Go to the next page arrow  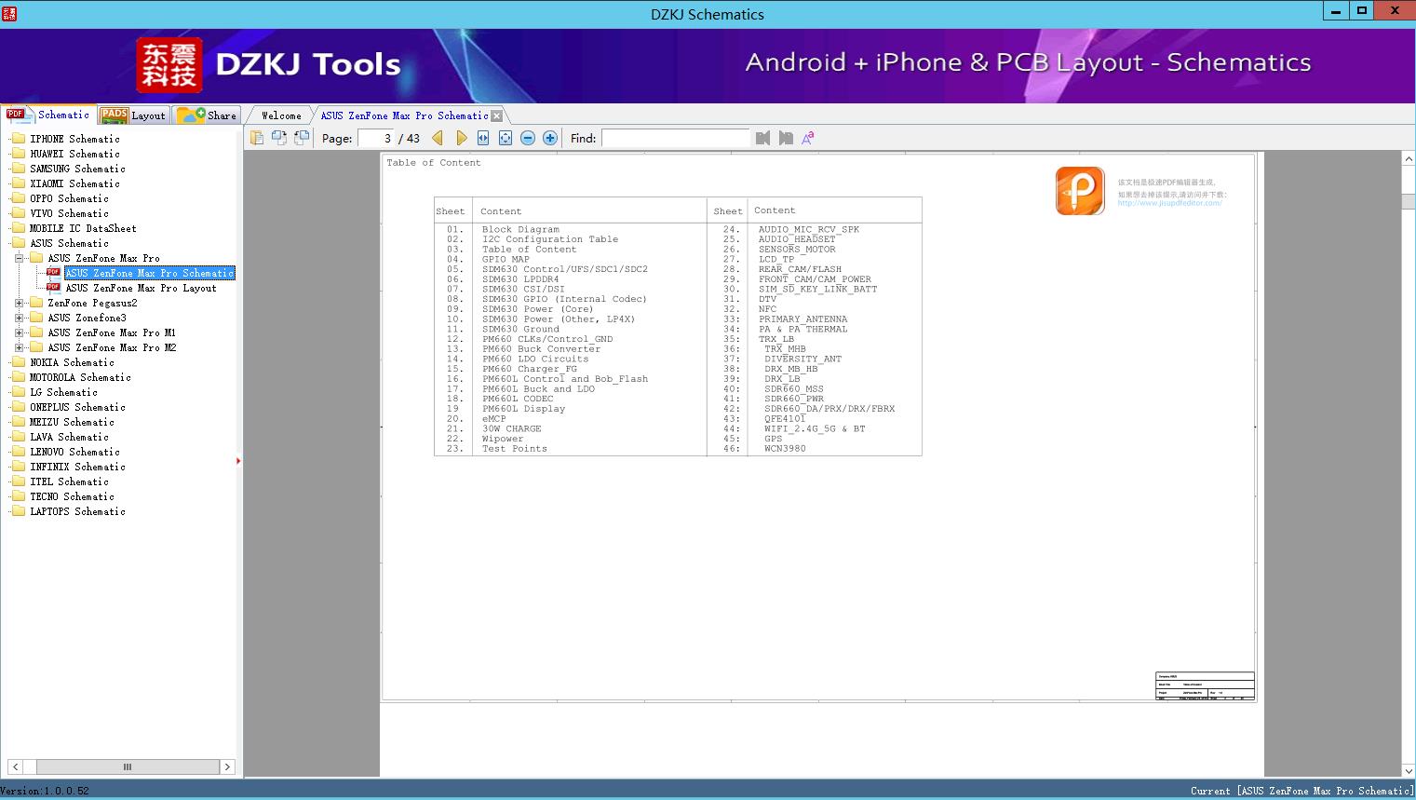(x=461, y=138)
